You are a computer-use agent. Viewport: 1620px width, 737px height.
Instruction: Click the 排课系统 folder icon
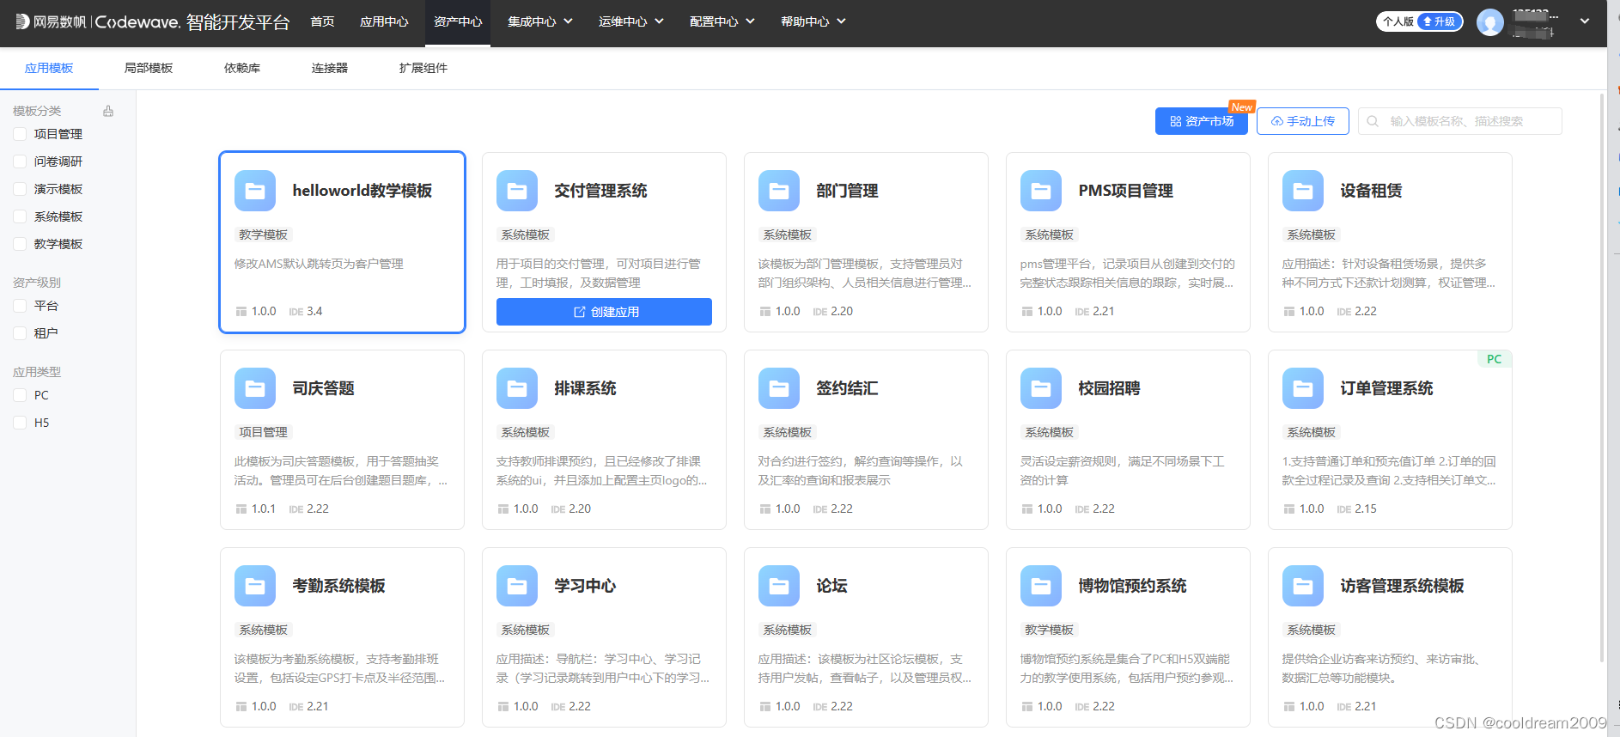[517, 388]
